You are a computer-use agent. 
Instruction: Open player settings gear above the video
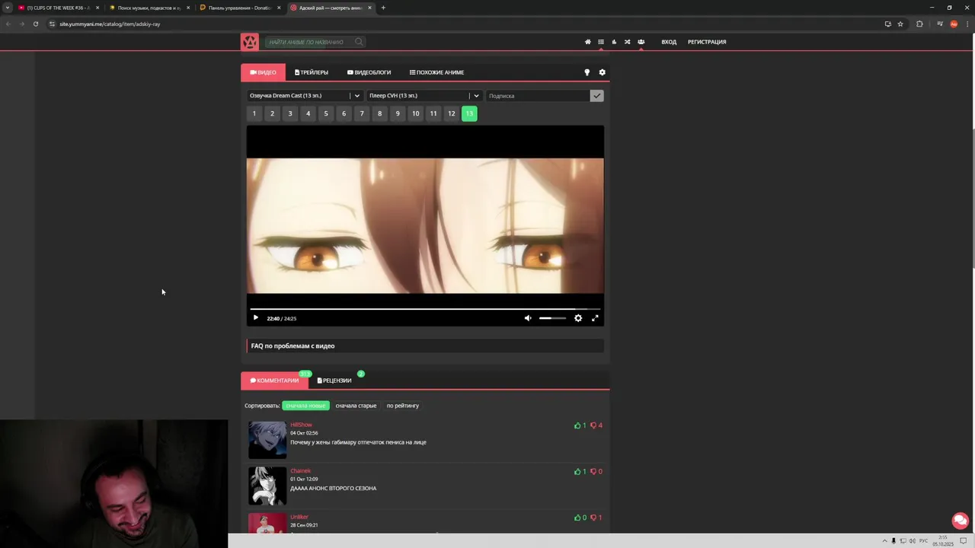click(602, 72)
